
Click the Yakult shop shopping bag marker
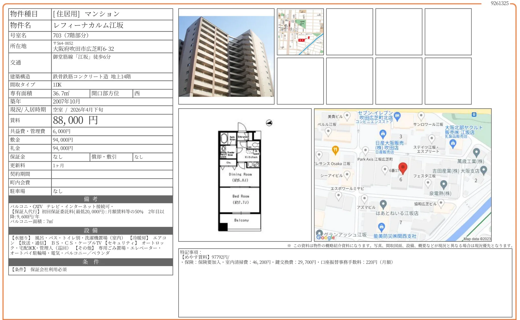[x=453, y=143]
